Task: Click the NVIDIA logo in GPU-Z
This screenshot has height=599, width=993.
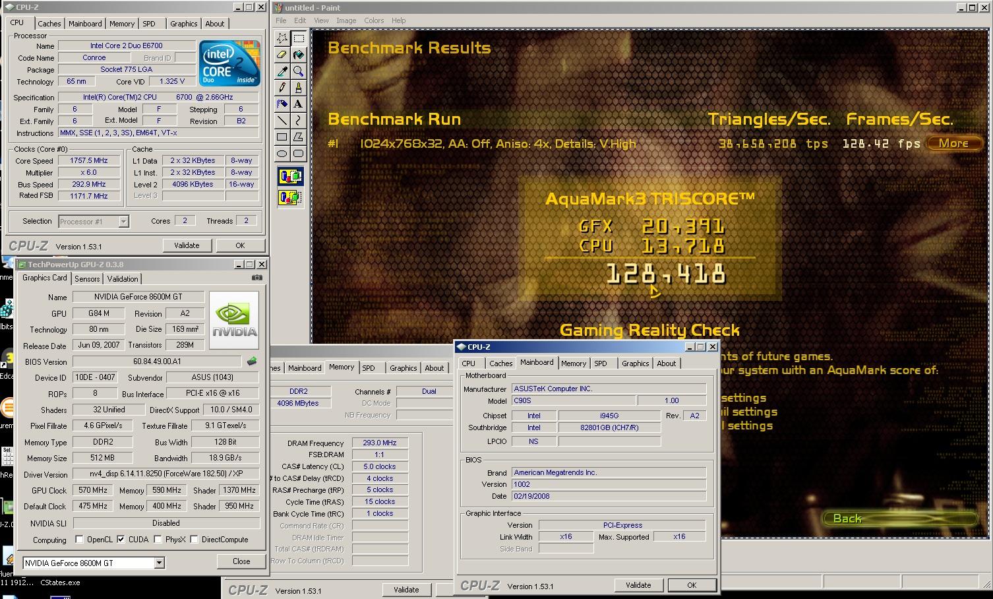Action: tap(233, 321)
